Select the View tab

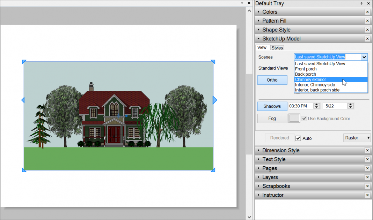point(263,47)
